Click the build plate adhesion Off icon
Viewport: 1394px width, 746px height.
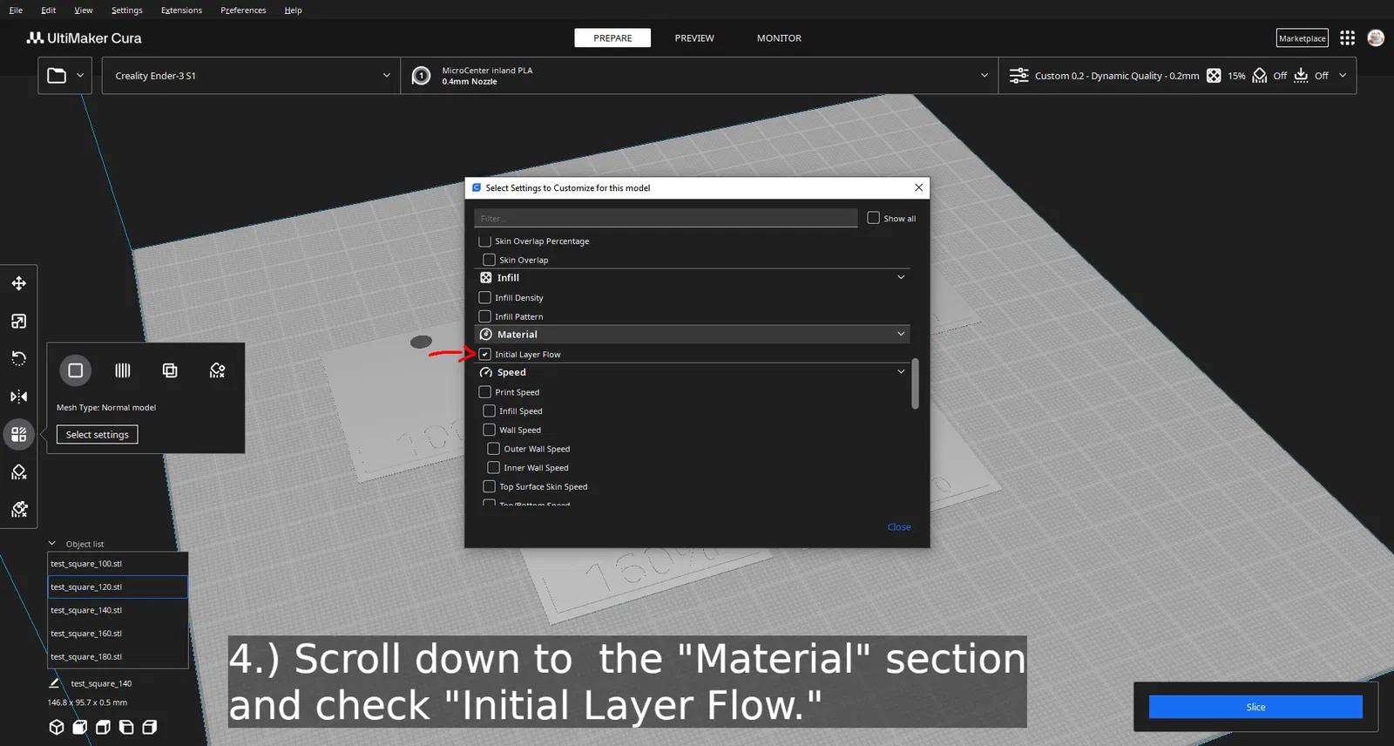coord(1301,76)
